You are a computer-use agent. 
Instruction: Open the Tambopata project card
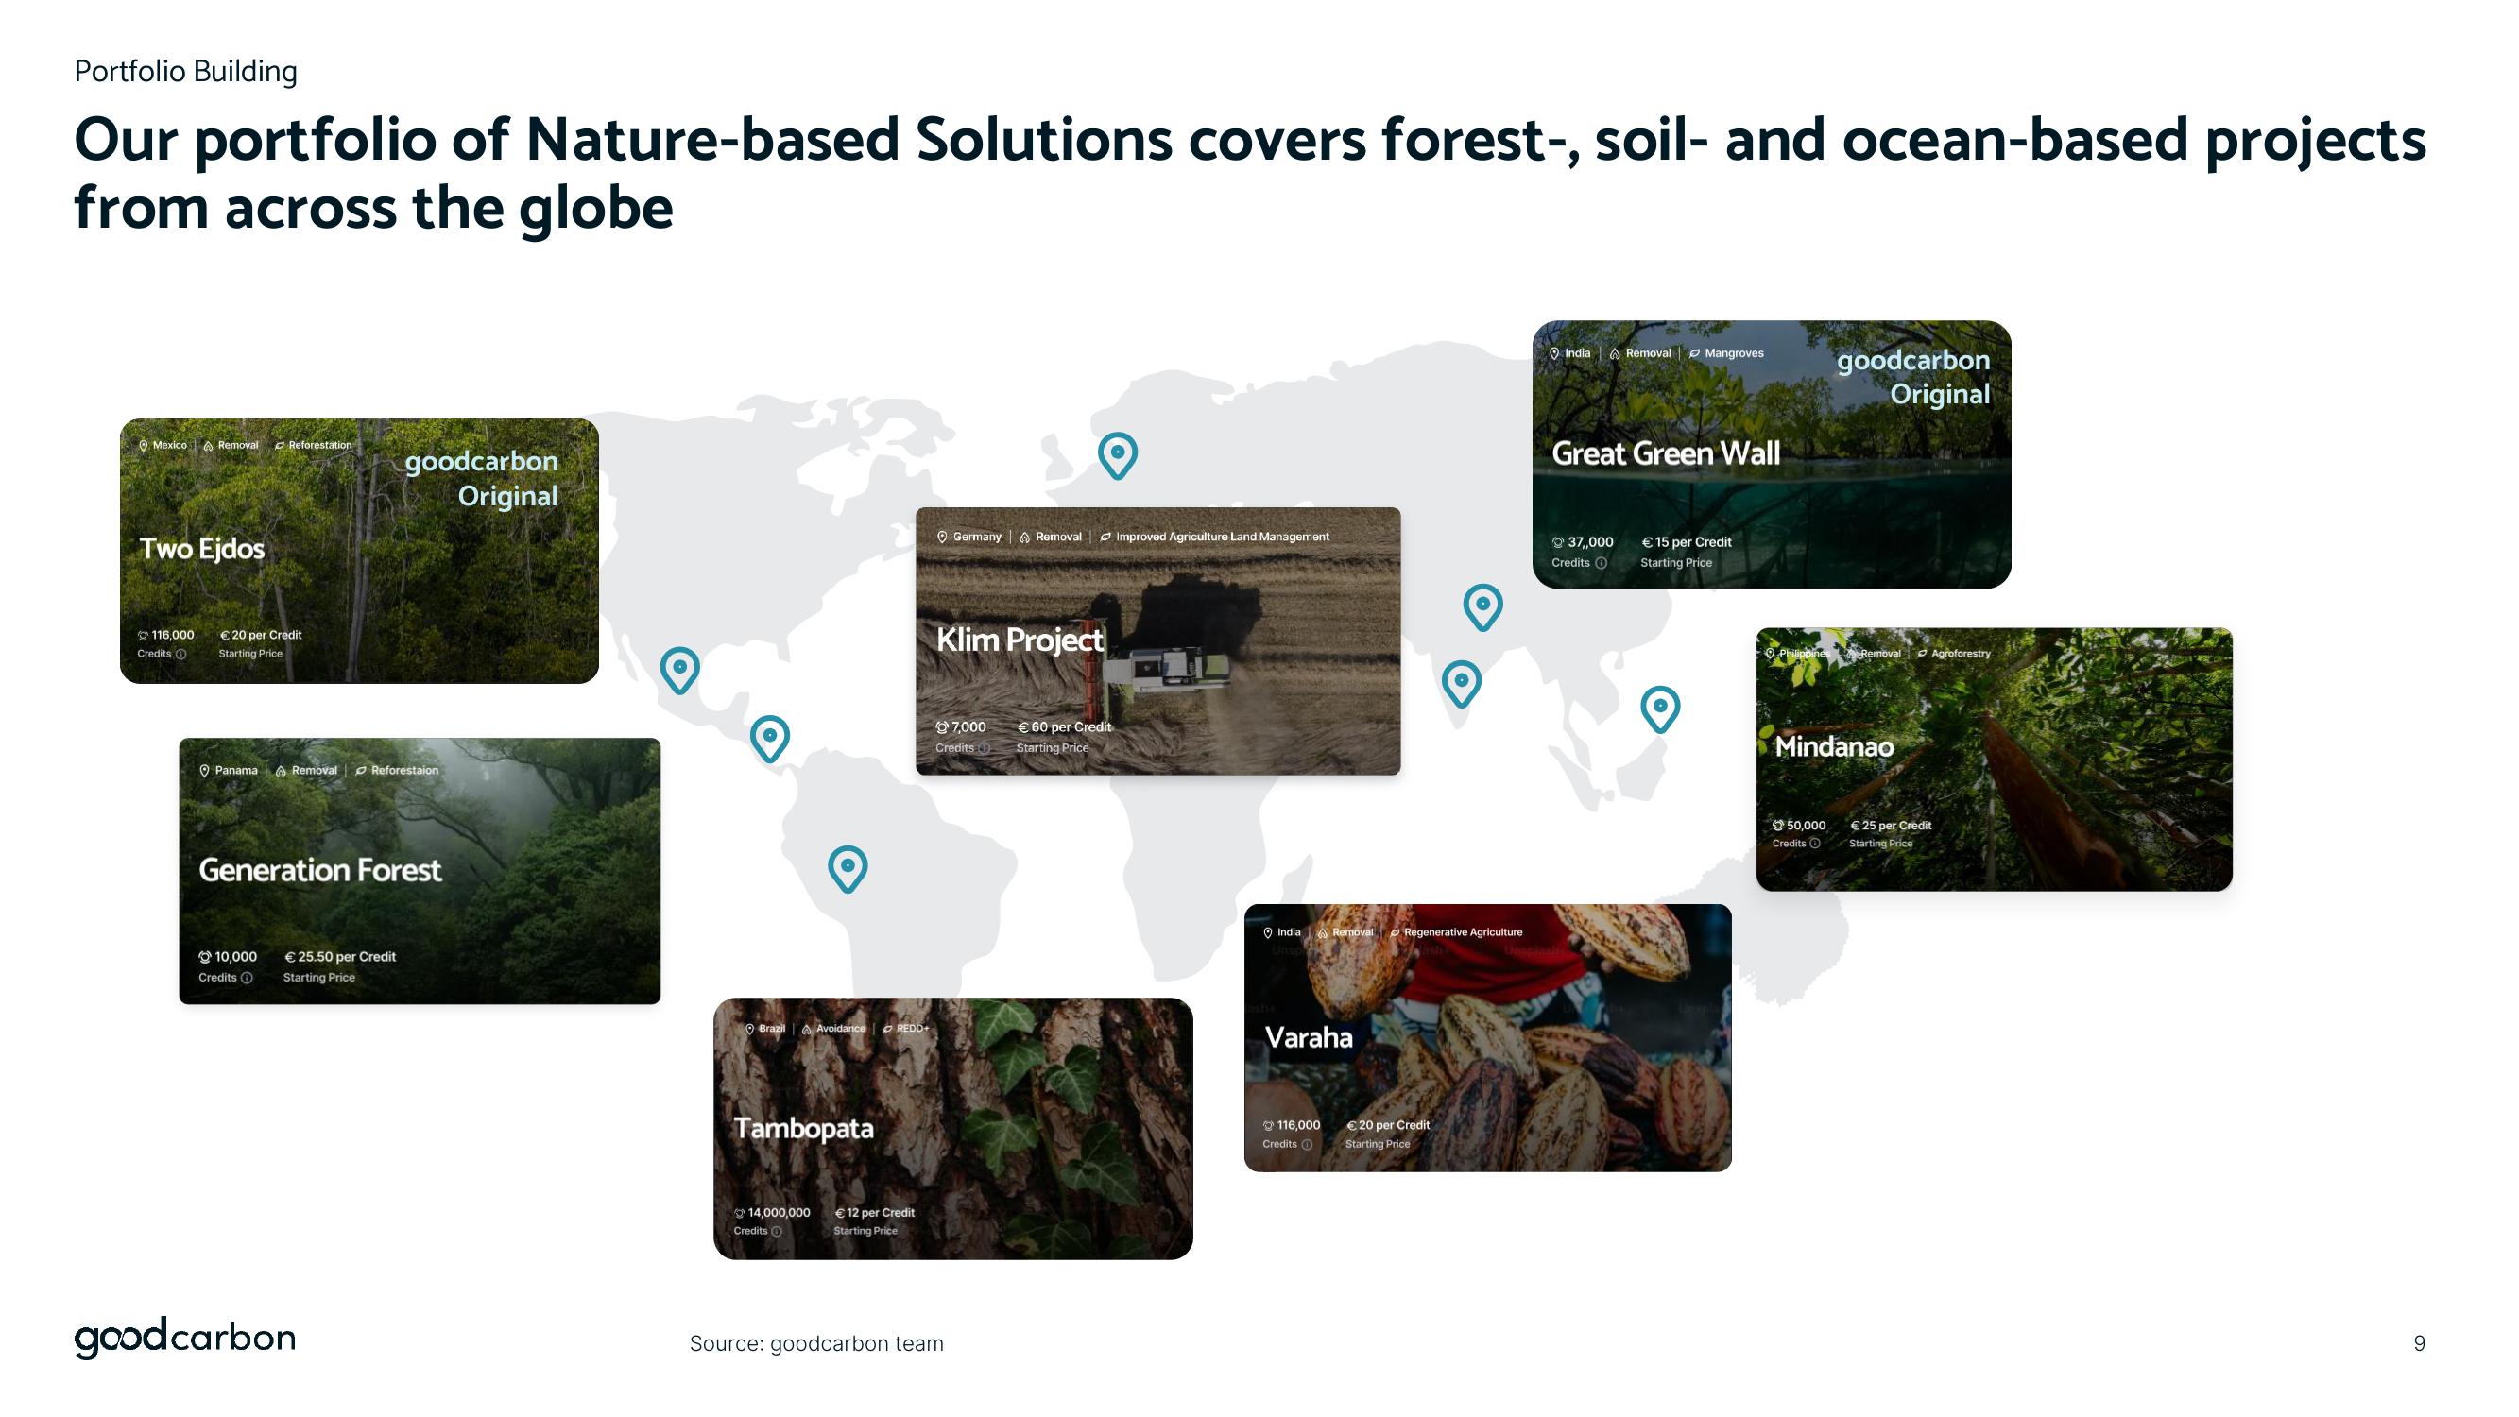pos(953,1128)
